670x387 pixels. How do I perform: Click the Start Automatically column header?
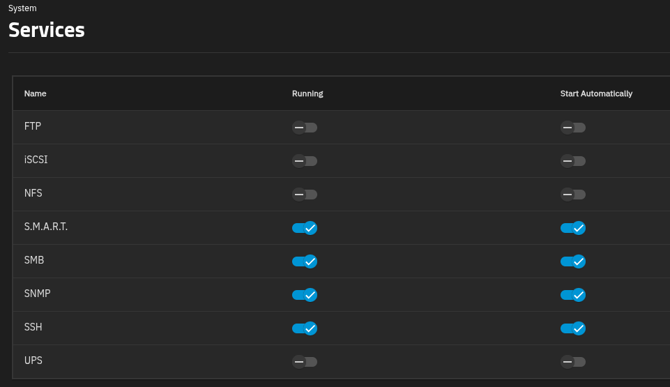[596, 93]
